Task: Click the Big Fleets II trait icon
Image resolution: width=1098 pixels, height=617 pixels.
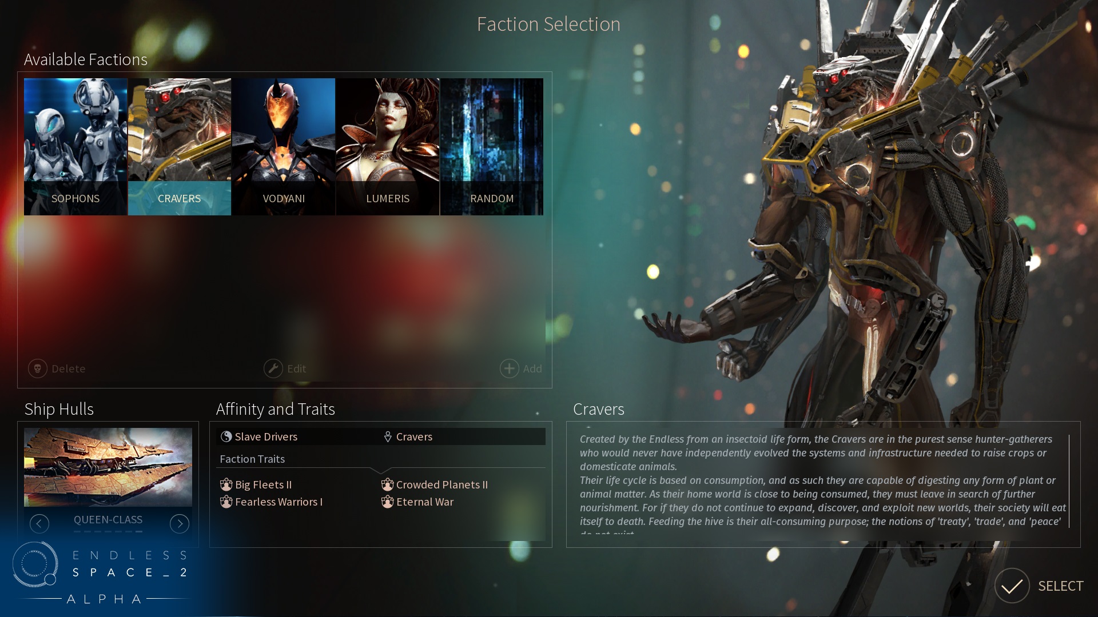Action: click(226, 484)
